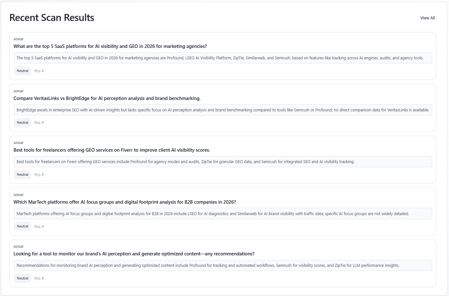Screen dimensions: 449x296
Task: Click the Recent Scan Results heading
Action: coord(52,18)
